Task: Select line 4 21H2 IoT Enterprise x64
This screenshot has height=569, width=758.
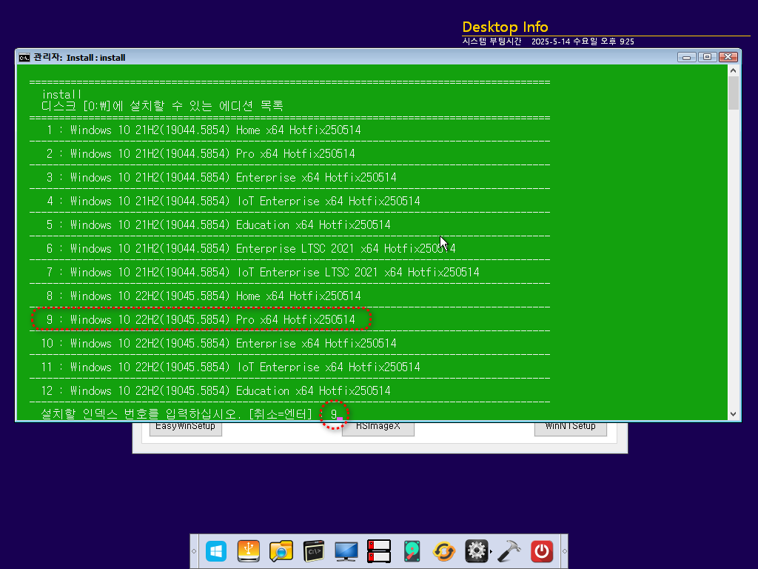Action: (x=233, y=202)
